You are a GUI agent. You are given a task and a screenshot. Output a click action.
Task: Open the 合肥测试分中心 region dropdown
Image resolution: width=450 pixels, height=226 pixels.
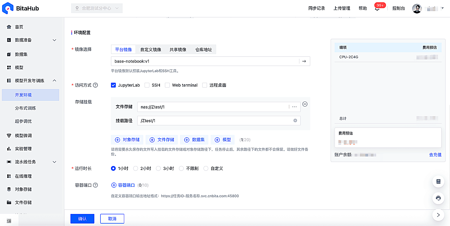(x=97, y=8)
